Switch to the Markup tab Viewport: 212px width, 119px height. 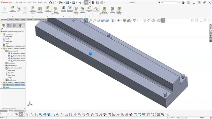tap(23, 20)
